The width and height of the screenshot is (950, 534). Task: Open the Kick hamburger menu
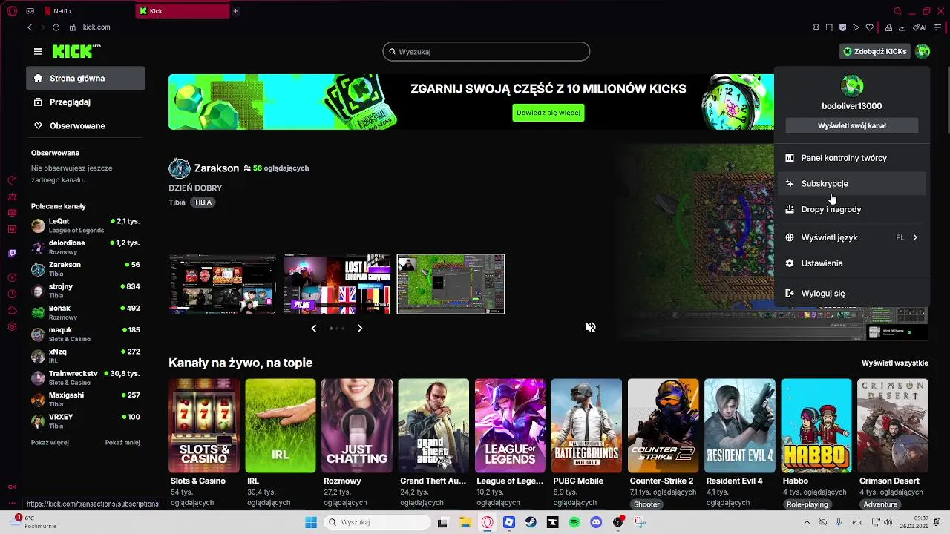(38, 51)
